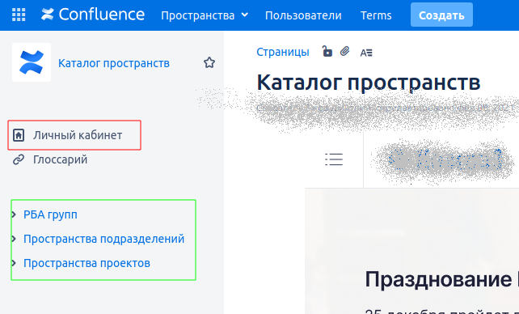Open the Пользователи menu item

coord(303,15)
